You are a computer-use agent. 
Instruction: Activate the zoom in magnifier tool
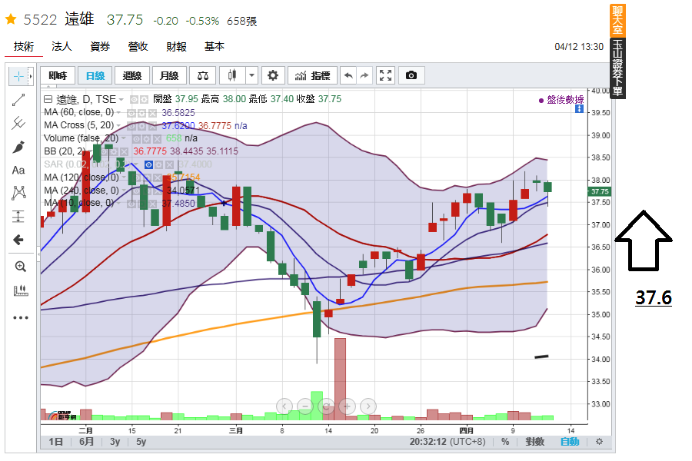coord(20,267)
